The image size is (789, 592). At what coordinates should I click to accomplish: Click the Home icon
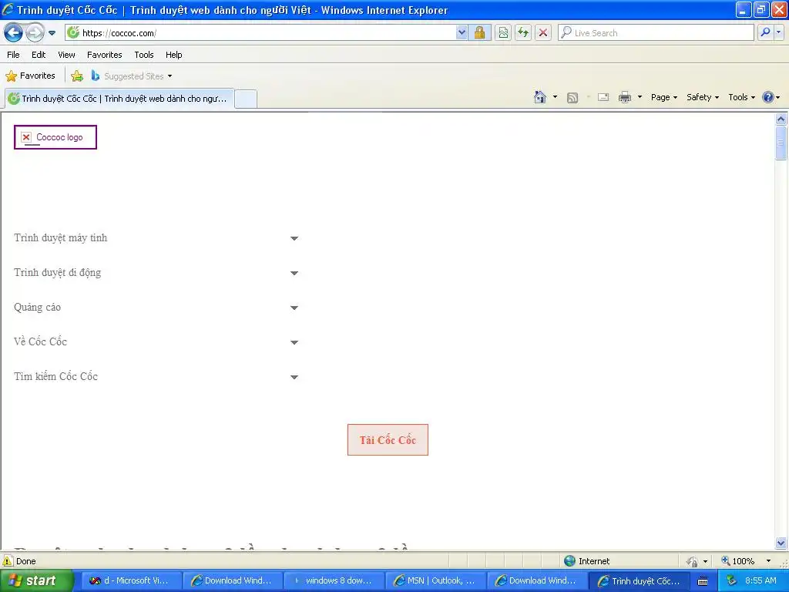click(540, 97)
